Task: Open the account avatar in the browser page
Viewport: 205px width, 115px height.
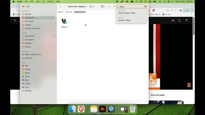Action: (186, 20)
